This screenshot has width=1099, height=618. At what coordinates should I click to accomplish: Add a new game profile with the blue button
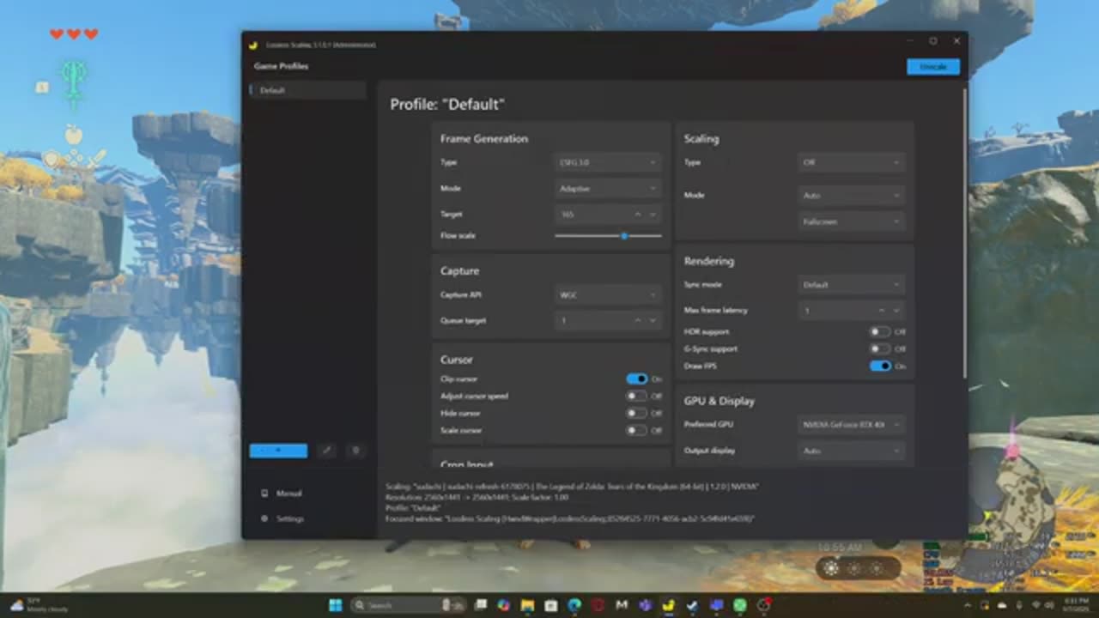(278, 451)
